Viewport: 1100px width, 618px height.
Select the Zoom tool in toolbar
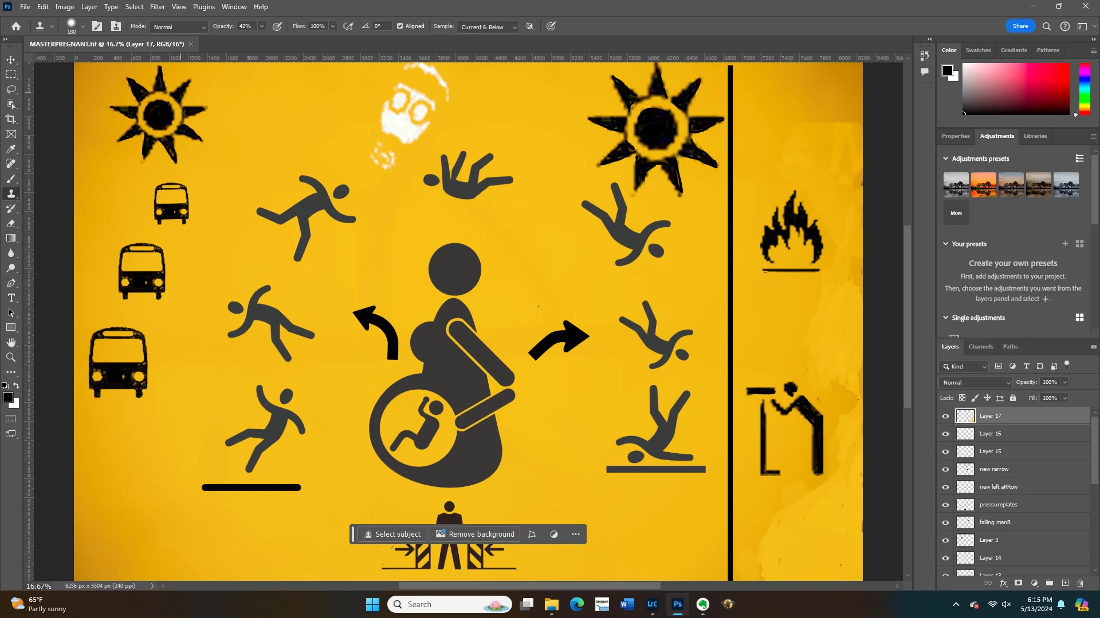(11, 358)
